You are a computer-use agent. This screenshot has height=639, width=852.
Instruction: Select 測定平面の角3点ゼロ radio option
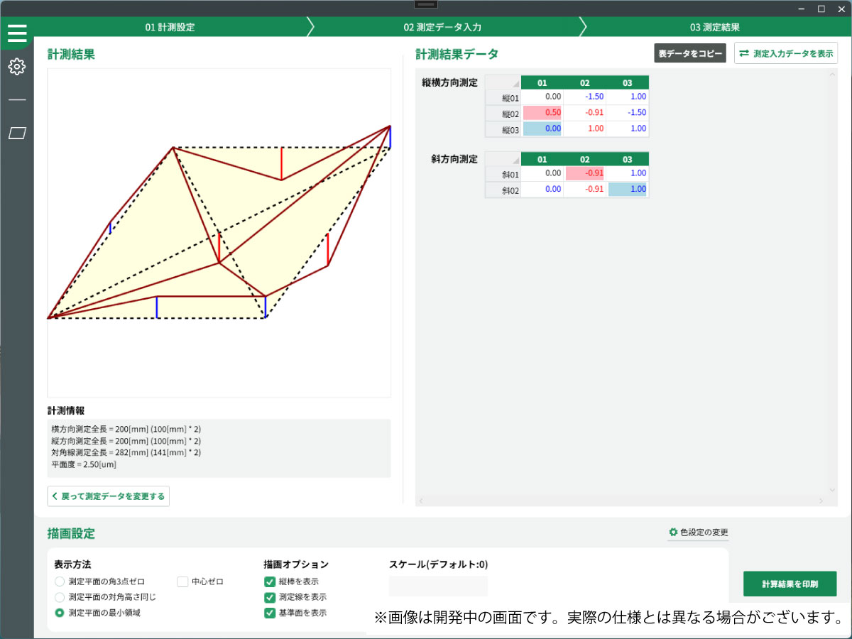(60, 581)
